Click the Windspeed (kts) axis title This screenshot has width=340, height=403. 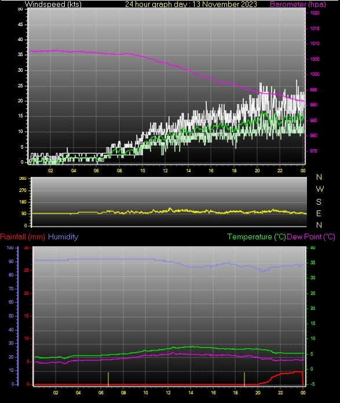coord(53,4)
